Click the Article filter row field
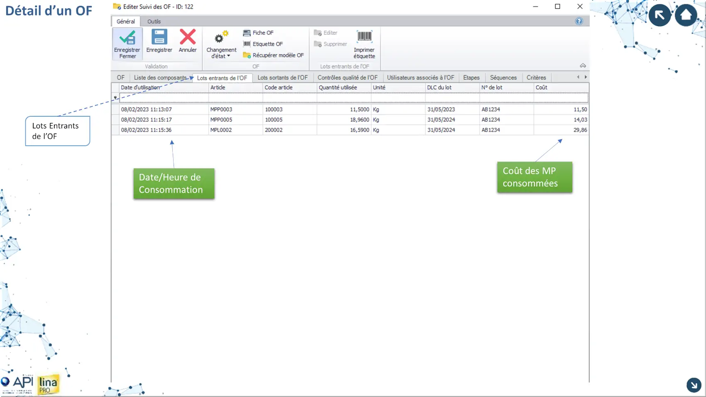Image resolution: width=706 pixels, height=397 pixels. pyautogui.click(x=235, y=98)
